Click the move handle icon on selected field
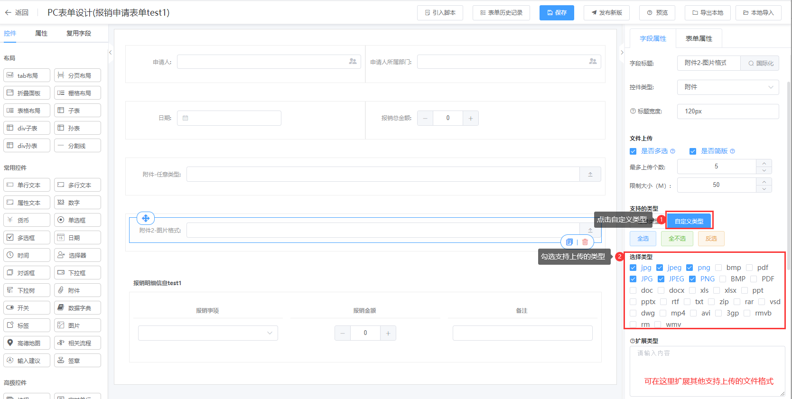This screenshot has height=399, width=792. coord(146,218)
